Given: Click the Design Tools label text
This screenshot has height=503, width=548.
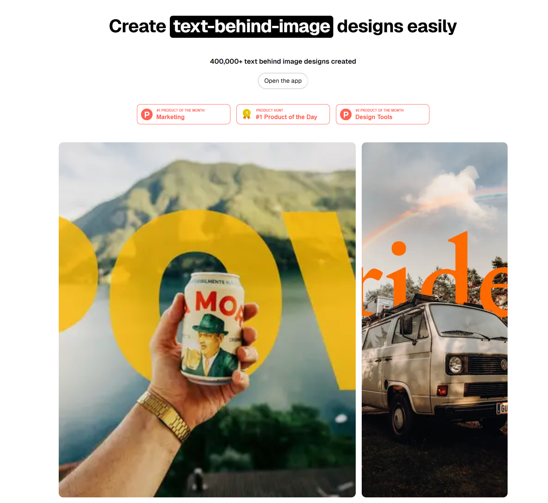Looking at the screenshot, I should coord(374,117).
